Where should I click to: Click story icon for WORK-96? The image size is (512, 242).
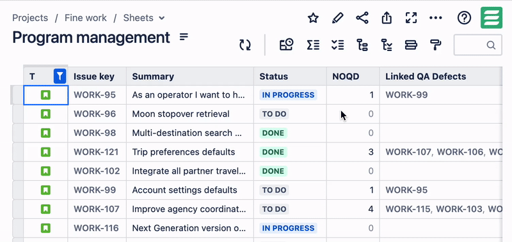pos(45,114)
